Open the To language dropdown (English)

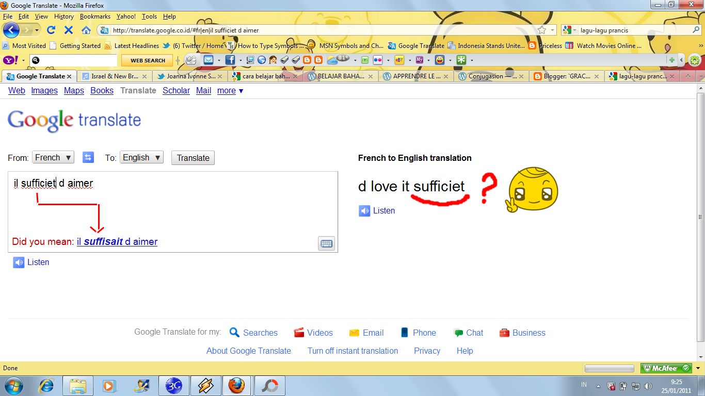(141, 157)
